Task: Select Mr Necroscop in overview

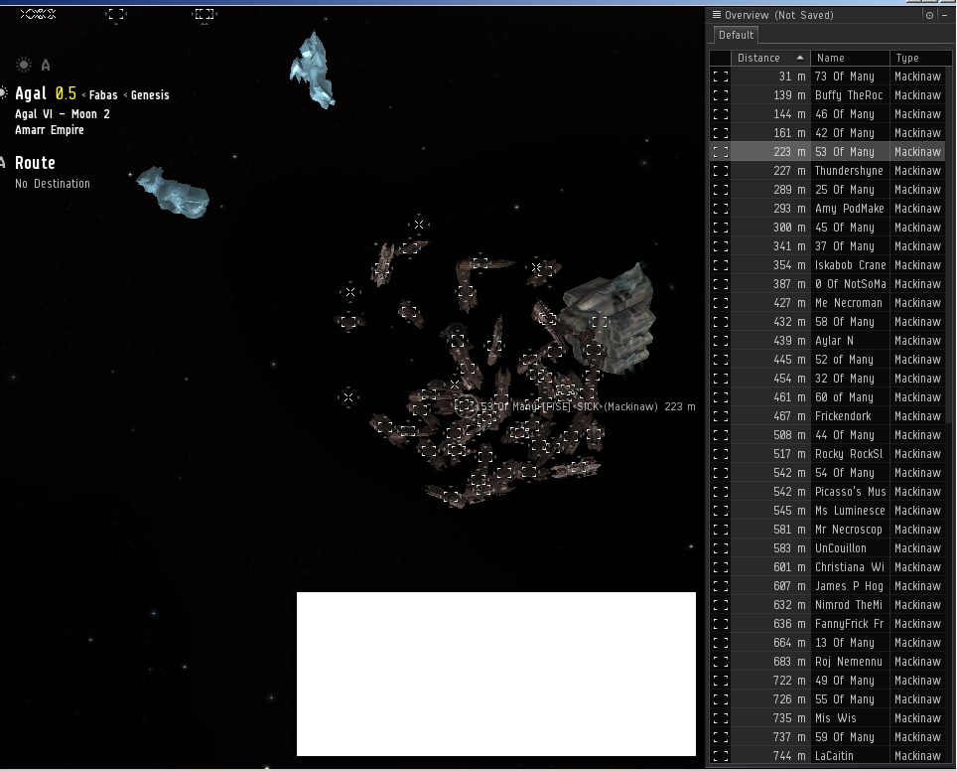Action: click(827, 530)
